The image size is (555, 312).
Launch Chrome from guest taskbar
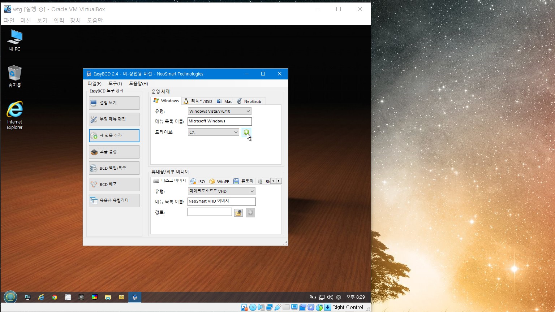click(55, 297)
